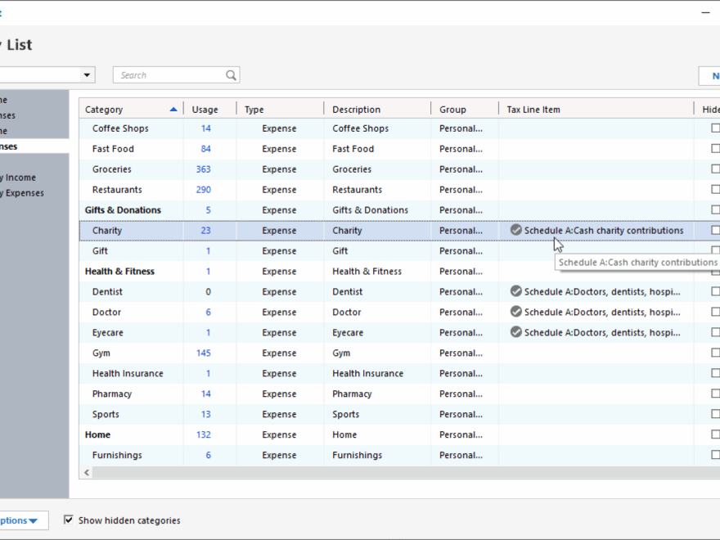Open the filter dropdown above the sidebar
The height and width of the screenshot is (540, 720).
[x=87, y=74]
